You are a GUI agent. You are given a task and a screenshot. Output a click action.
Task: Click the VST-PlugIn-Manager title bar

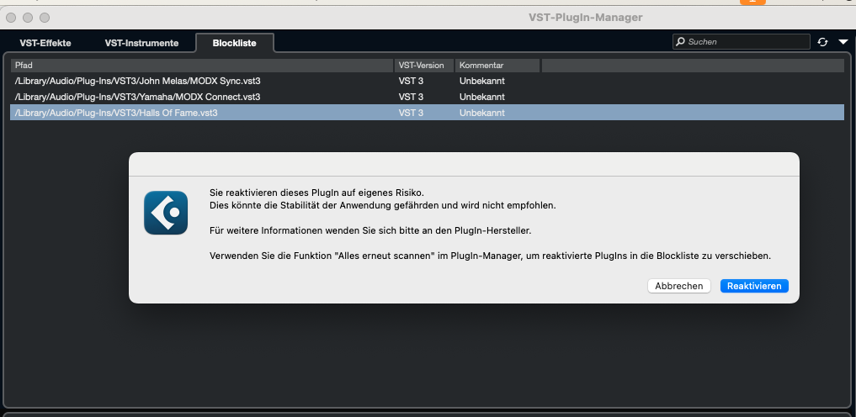coord(585,18)
